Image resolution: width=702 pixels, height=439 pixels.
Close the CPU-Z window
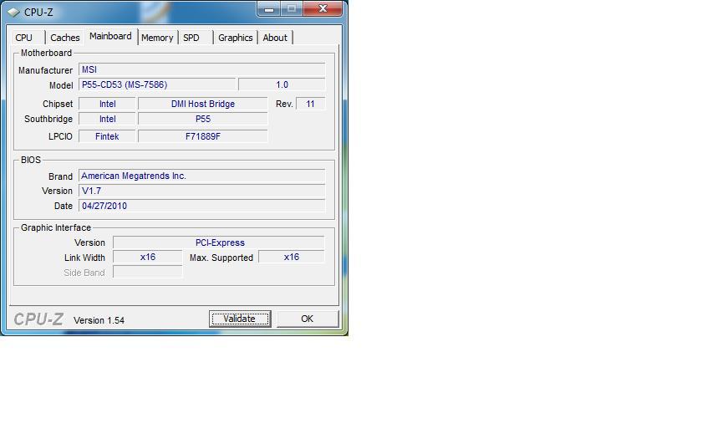[x=323, y=9]
